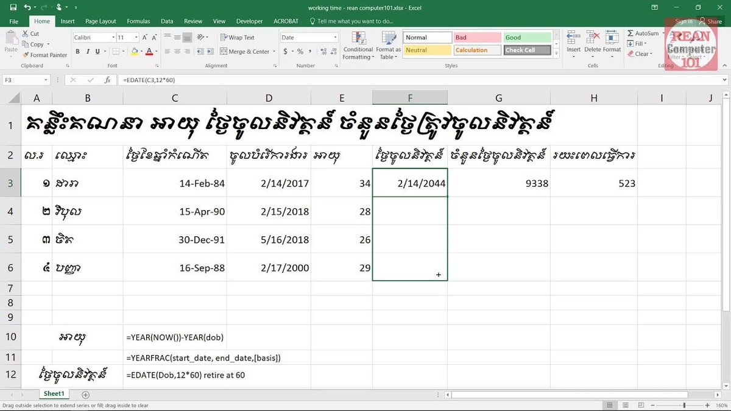731x411 pixels.
Task: Apply the Good cell style
Action: (x=526, y=37)
